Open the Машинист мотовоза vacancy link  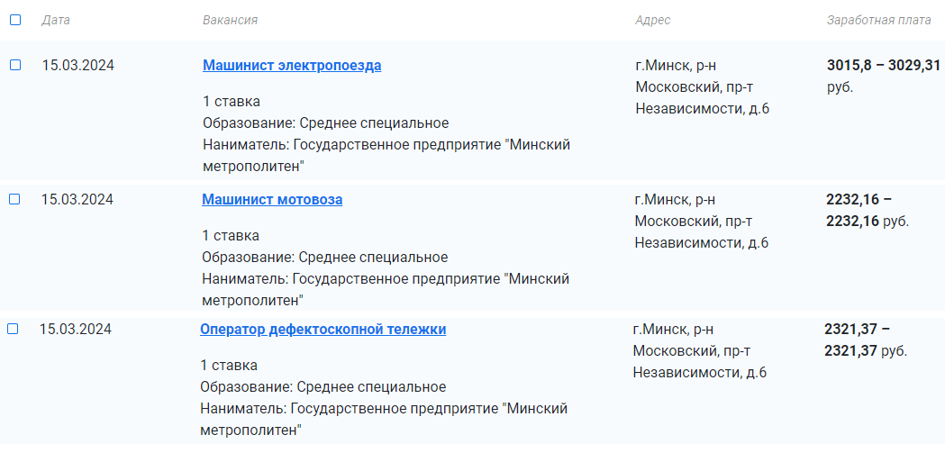point(272,200)
